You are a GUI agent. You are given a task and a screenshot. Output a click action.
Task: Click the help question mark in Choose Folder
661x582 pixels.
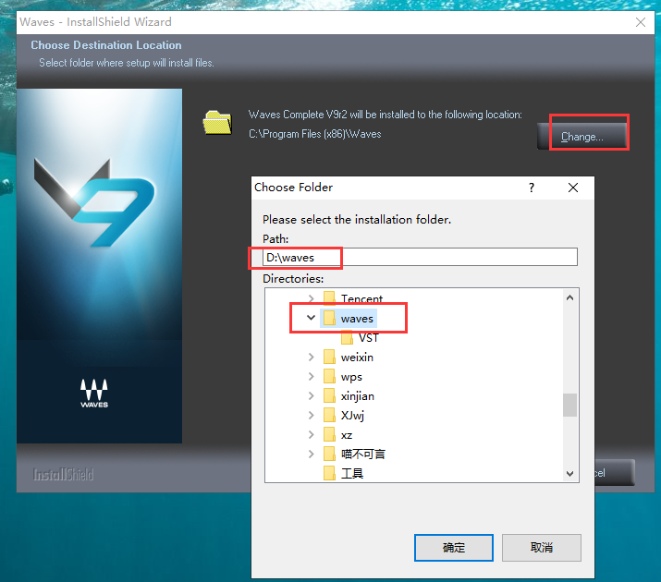click(532, 188)
